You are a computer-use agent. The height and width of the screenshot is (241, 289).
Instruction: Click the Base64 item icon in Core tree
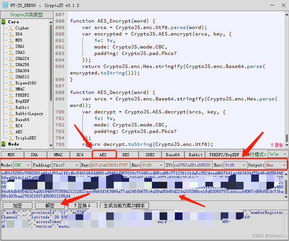11,120
